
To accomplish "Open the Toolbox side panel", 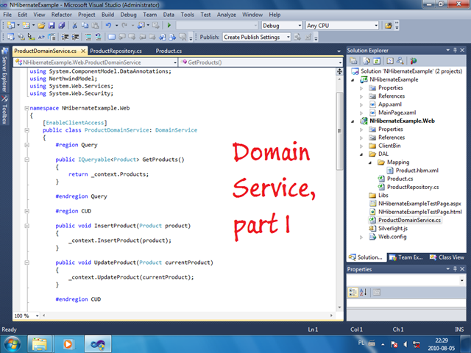I will click(4, 110).
